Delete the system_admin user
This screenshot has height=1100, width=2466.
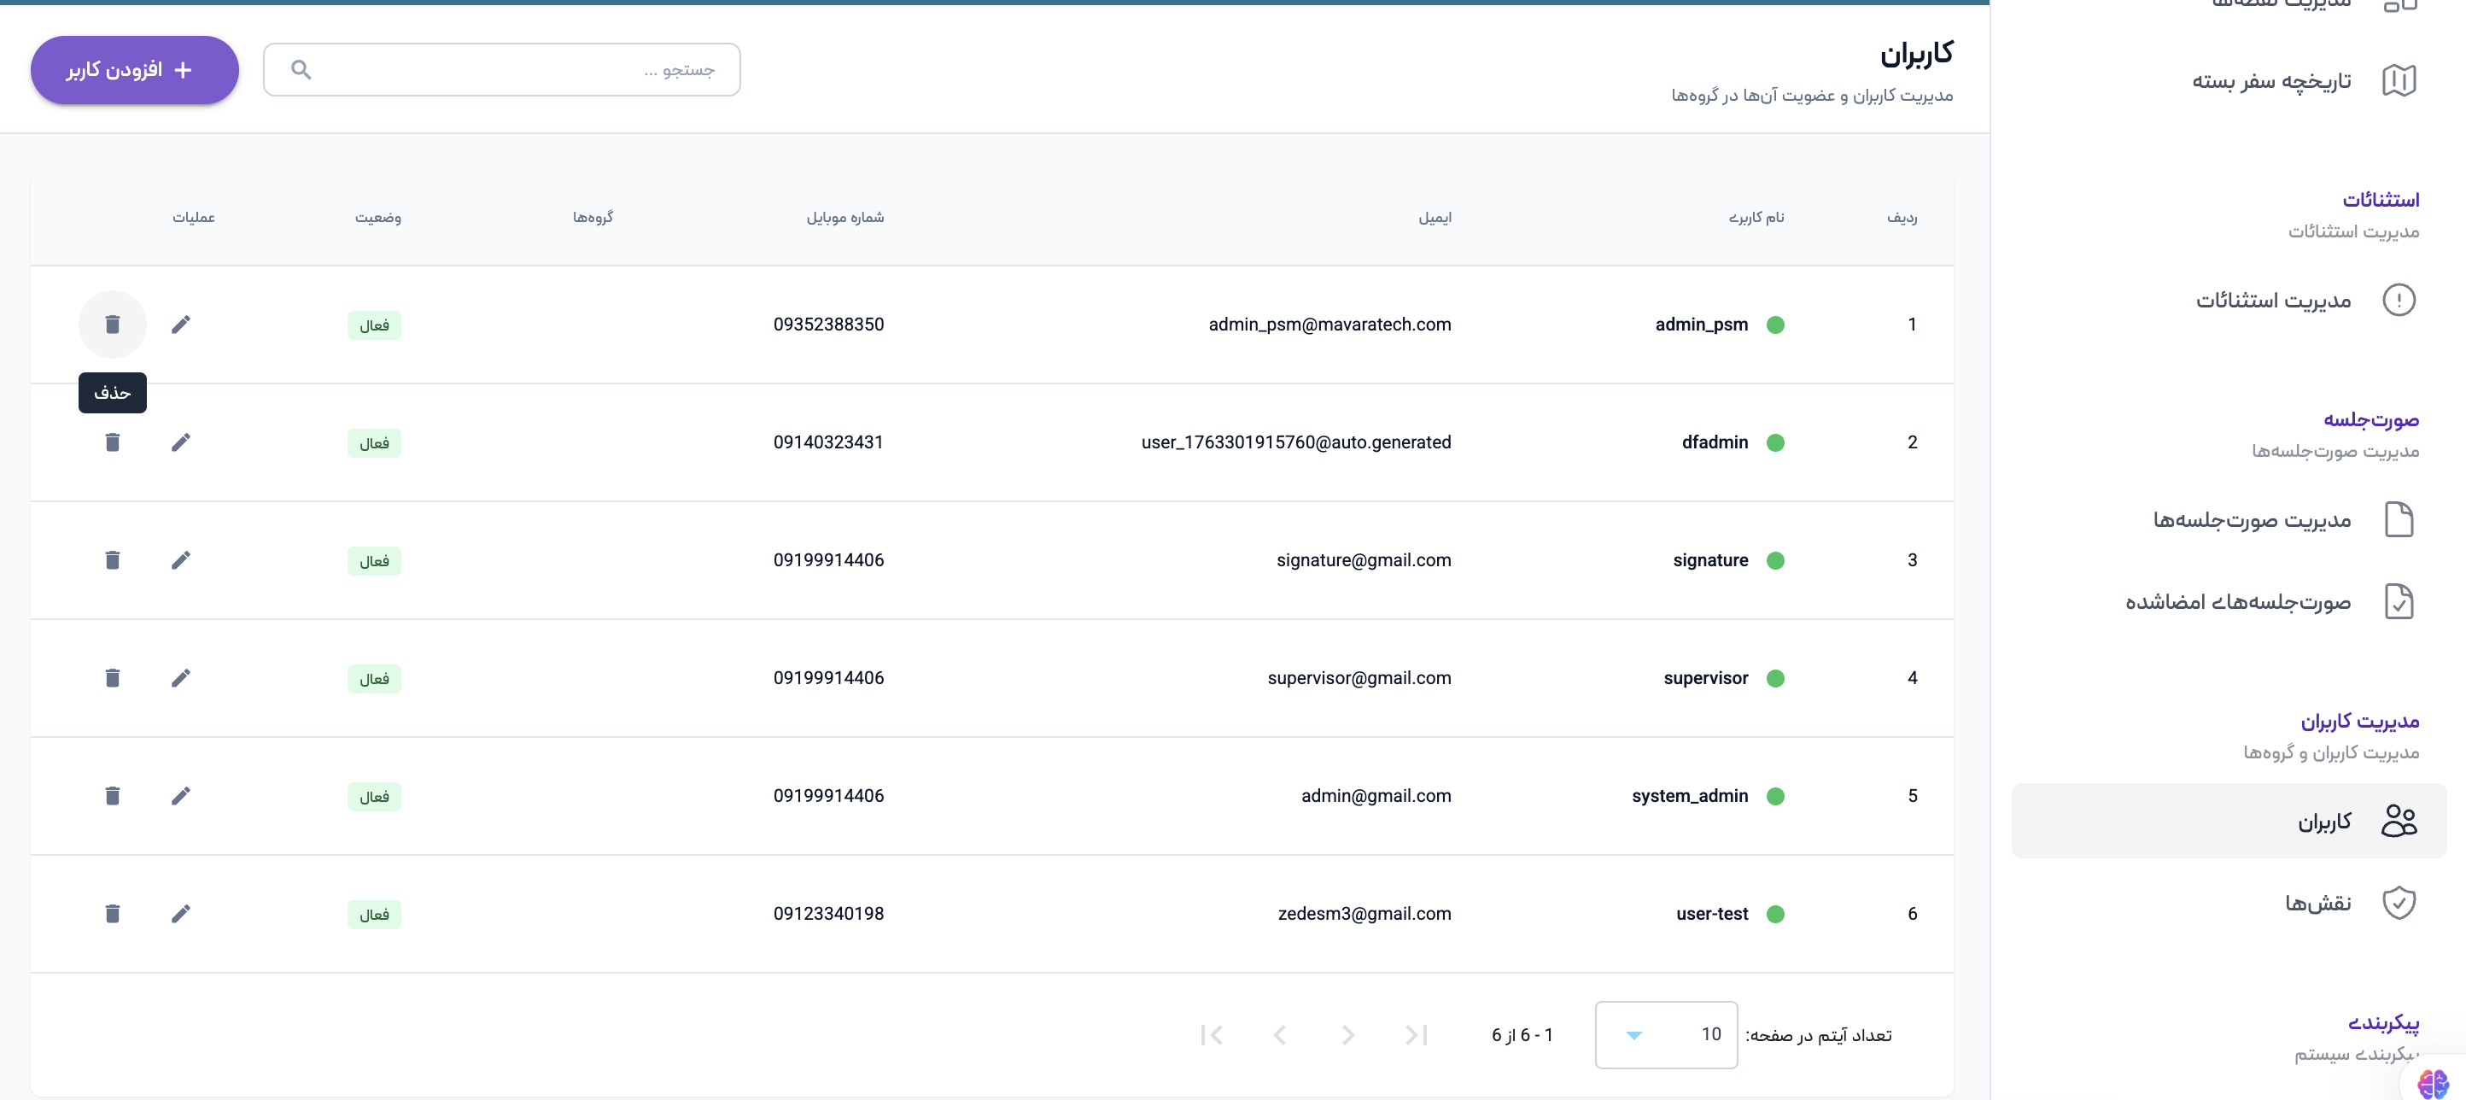point(112,796)
